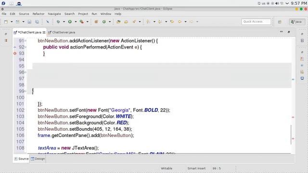Screen dimensions: 308x173
Task: Toggle the pin-shaped toolbar button left of Debug
Action: [48, 22]
